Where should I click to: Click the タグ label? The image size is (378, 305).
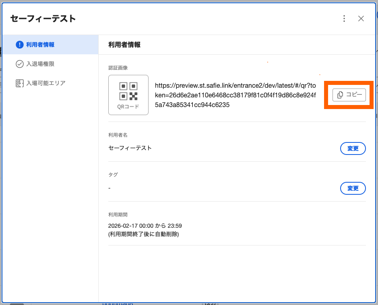tap(113, 175)
